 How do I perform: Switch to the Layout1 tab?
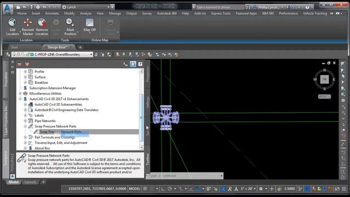click(x=30, y=182)
